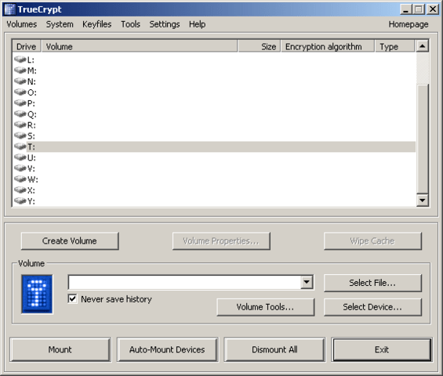Open the Homepage menu link
Image resolution: width=443 pixels, height=376 pixels.
click(409, 24)
